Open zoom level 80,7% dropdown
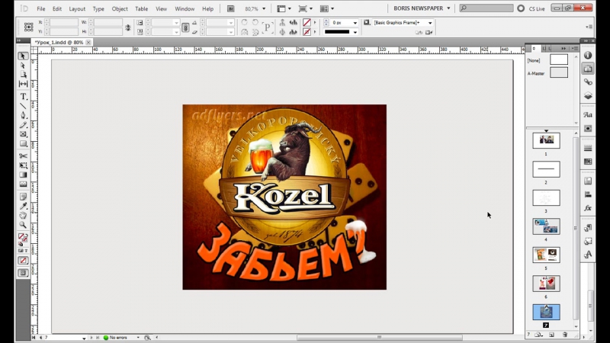 (x=264, y=8)
